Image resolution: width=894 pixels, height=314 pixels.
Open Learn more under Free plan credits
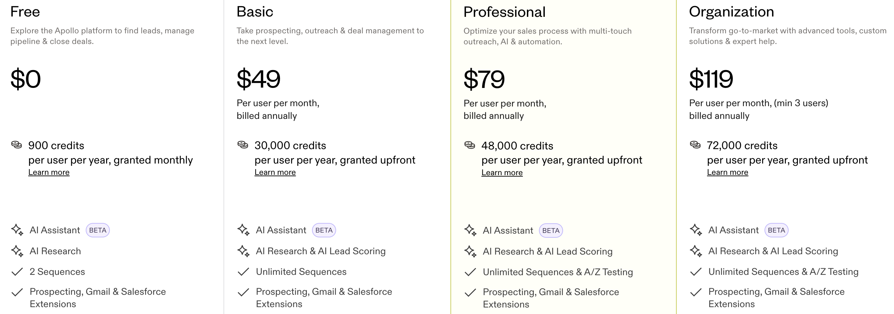coord(49,172)
